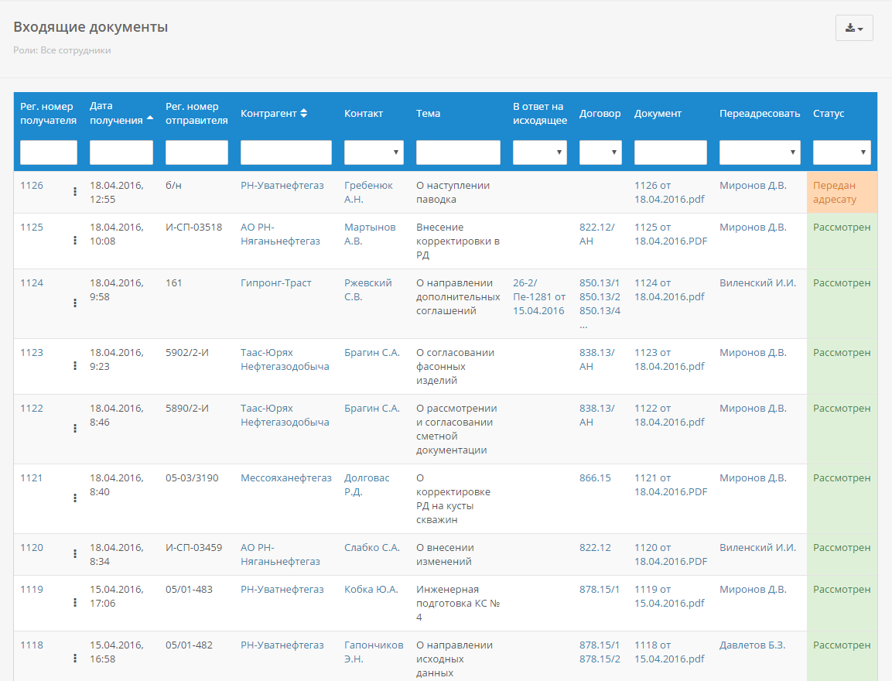892x681 pixels.
Task: Open contract link 866.15
Action: [595, 478]
